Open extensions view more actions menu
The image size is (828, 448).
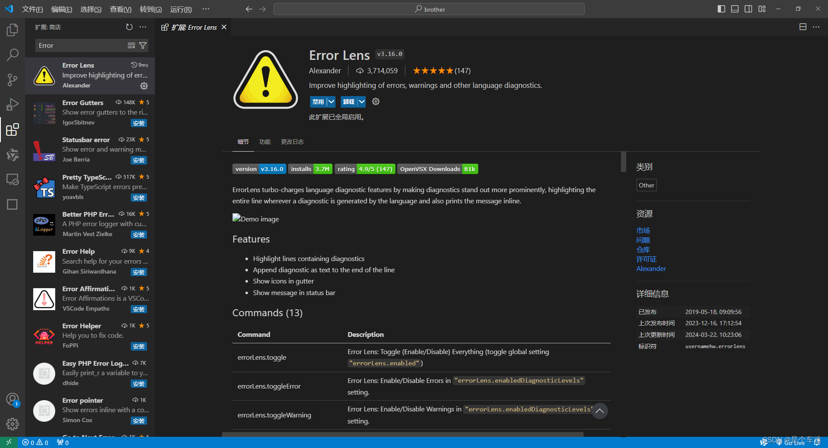coord(143,27)
